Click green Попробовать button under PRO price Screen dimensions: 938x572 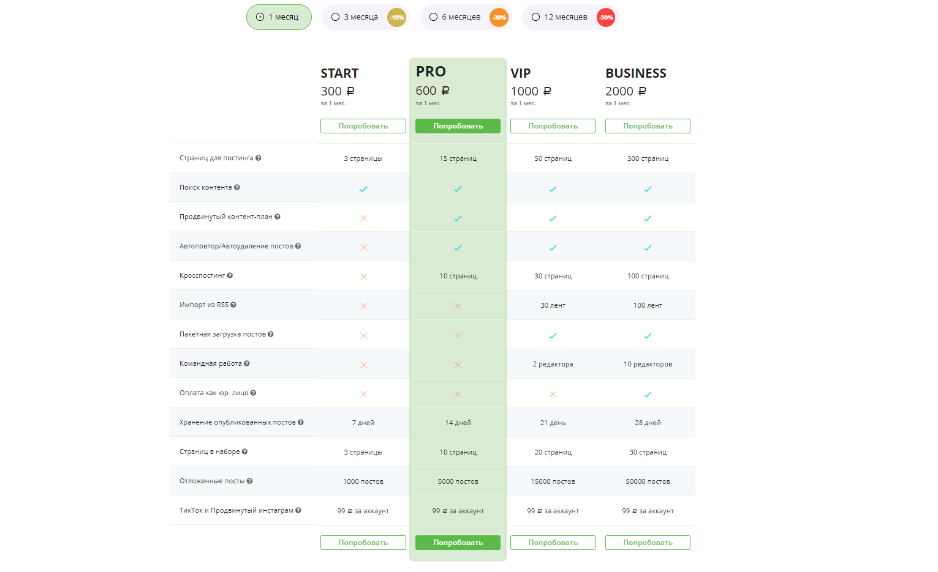pos(458,126)
